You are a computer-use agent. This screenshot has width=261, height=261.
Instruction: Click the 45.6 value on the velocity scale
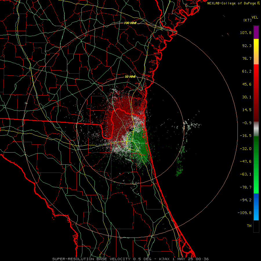pos(247,84)
